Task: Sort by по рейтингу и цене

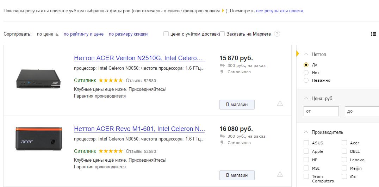Action: [83, 34]
